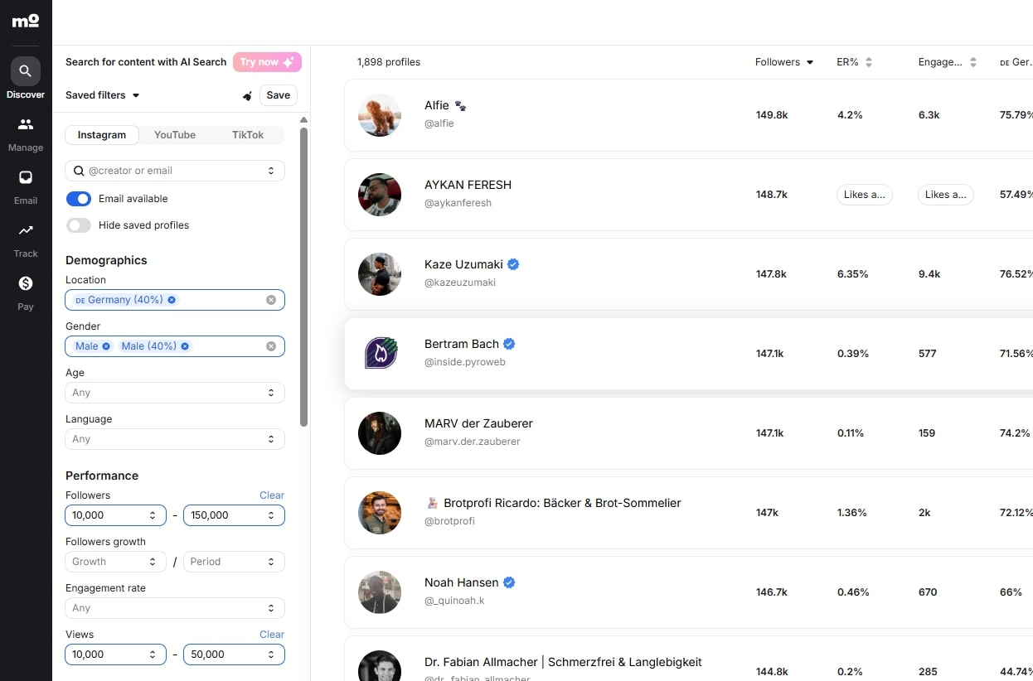Click the modash logo at the top
1033x681 pixels.
pos(25,21)
